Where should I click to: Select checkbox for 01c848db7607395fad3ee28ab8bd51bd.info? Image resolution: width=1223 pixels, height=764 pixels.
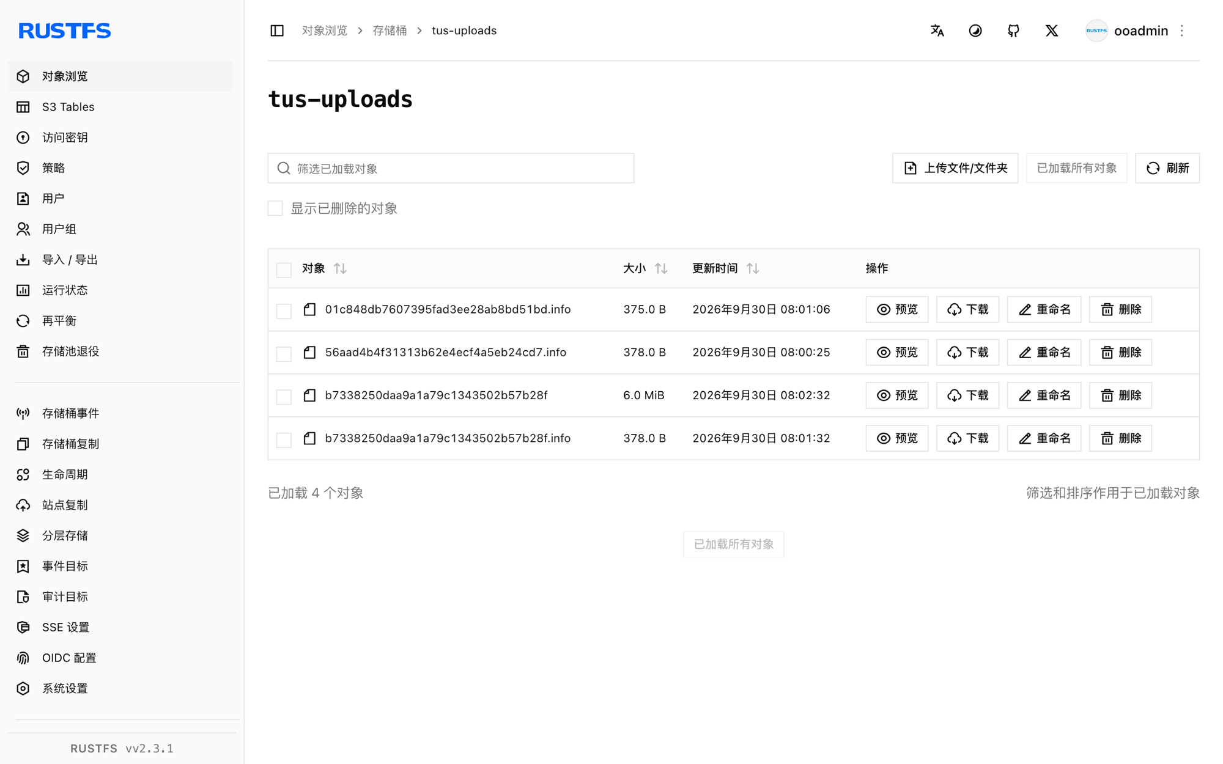click(284, 310)
